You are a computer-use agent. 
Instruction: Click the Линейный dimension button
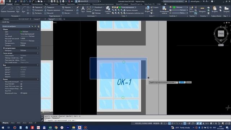click(x=97, y=7)
